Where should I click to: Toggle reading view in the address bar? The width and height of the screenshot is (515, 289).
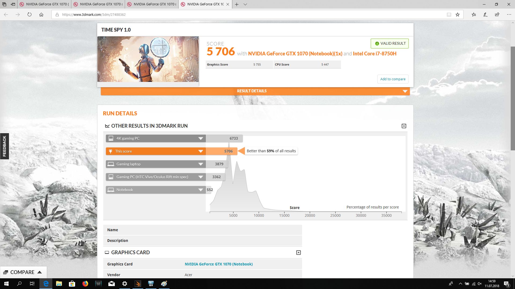click(x=449, y=15)
